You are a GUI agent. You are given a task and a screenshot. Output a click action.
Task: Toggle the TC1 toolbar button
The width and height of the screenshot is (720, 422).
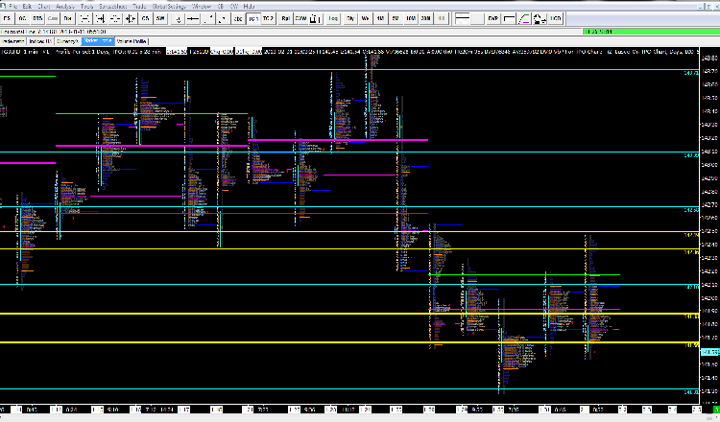coord(253,18)
